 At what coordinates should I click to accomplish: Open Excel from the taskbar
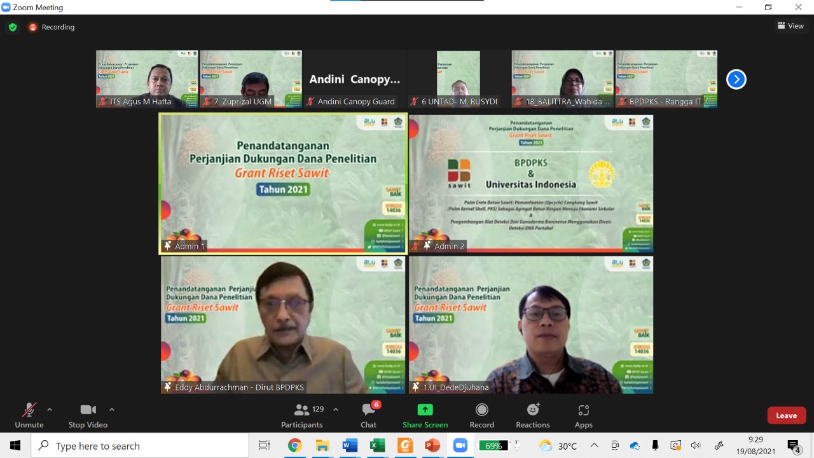[378, 446]
